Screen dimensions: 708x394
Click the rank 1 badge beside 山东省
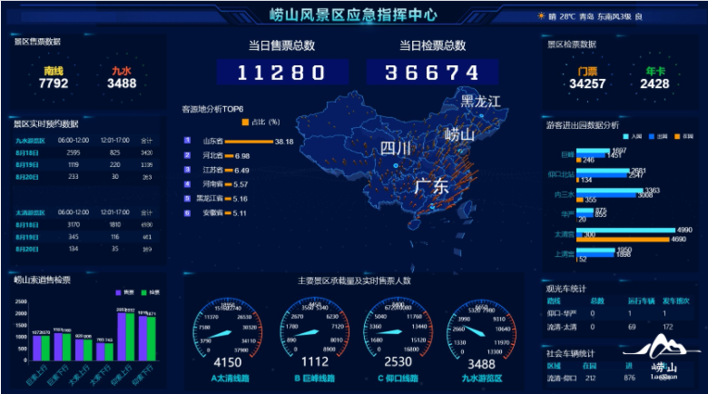click(187, 141)
